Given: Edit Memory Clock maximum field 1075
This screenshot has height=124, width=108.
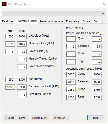Looking at the screenshot, I should pos(22,44).
